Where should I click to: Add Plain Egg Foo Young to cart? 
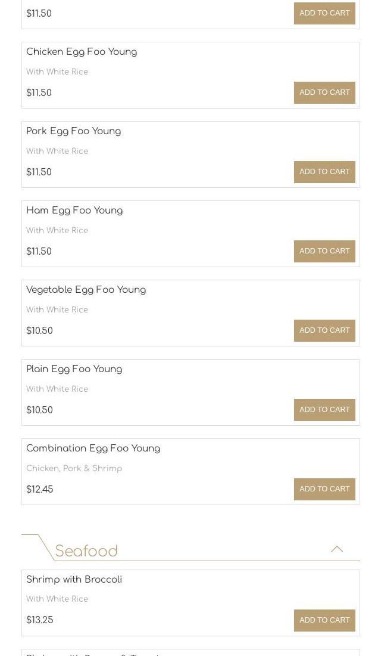point(324,410)
